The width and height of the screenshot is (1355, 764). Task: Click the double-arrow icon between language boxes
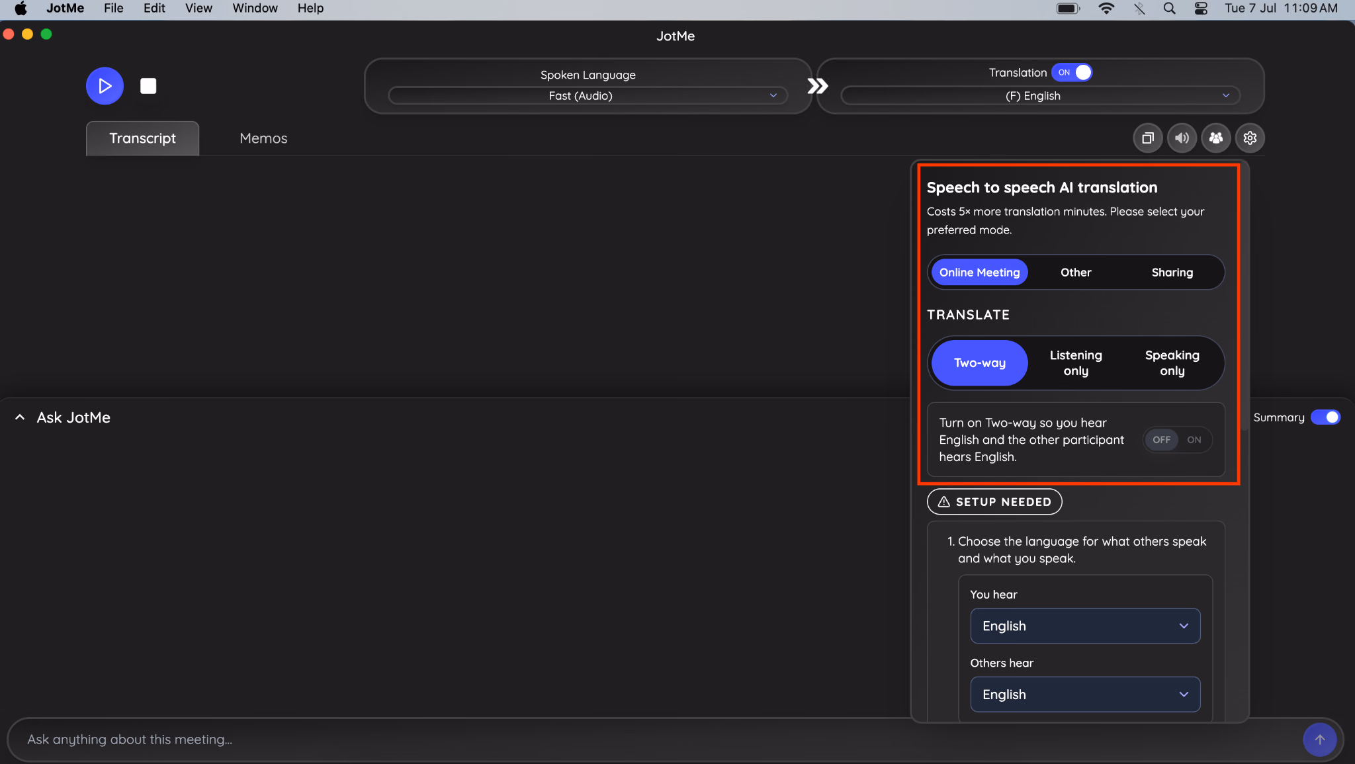tap(817, 86)
